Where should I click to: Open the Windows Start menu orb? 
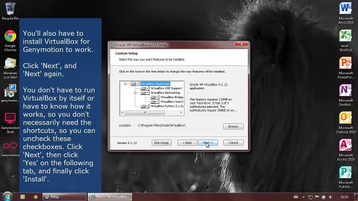(x=7, y=197)
